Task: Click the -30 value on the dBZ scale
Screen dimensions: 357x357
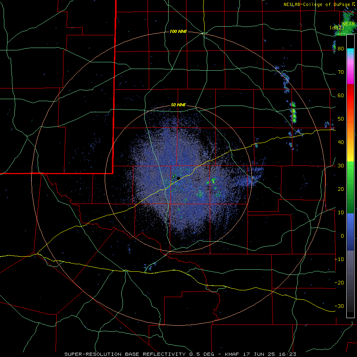Action: (339, 306)
